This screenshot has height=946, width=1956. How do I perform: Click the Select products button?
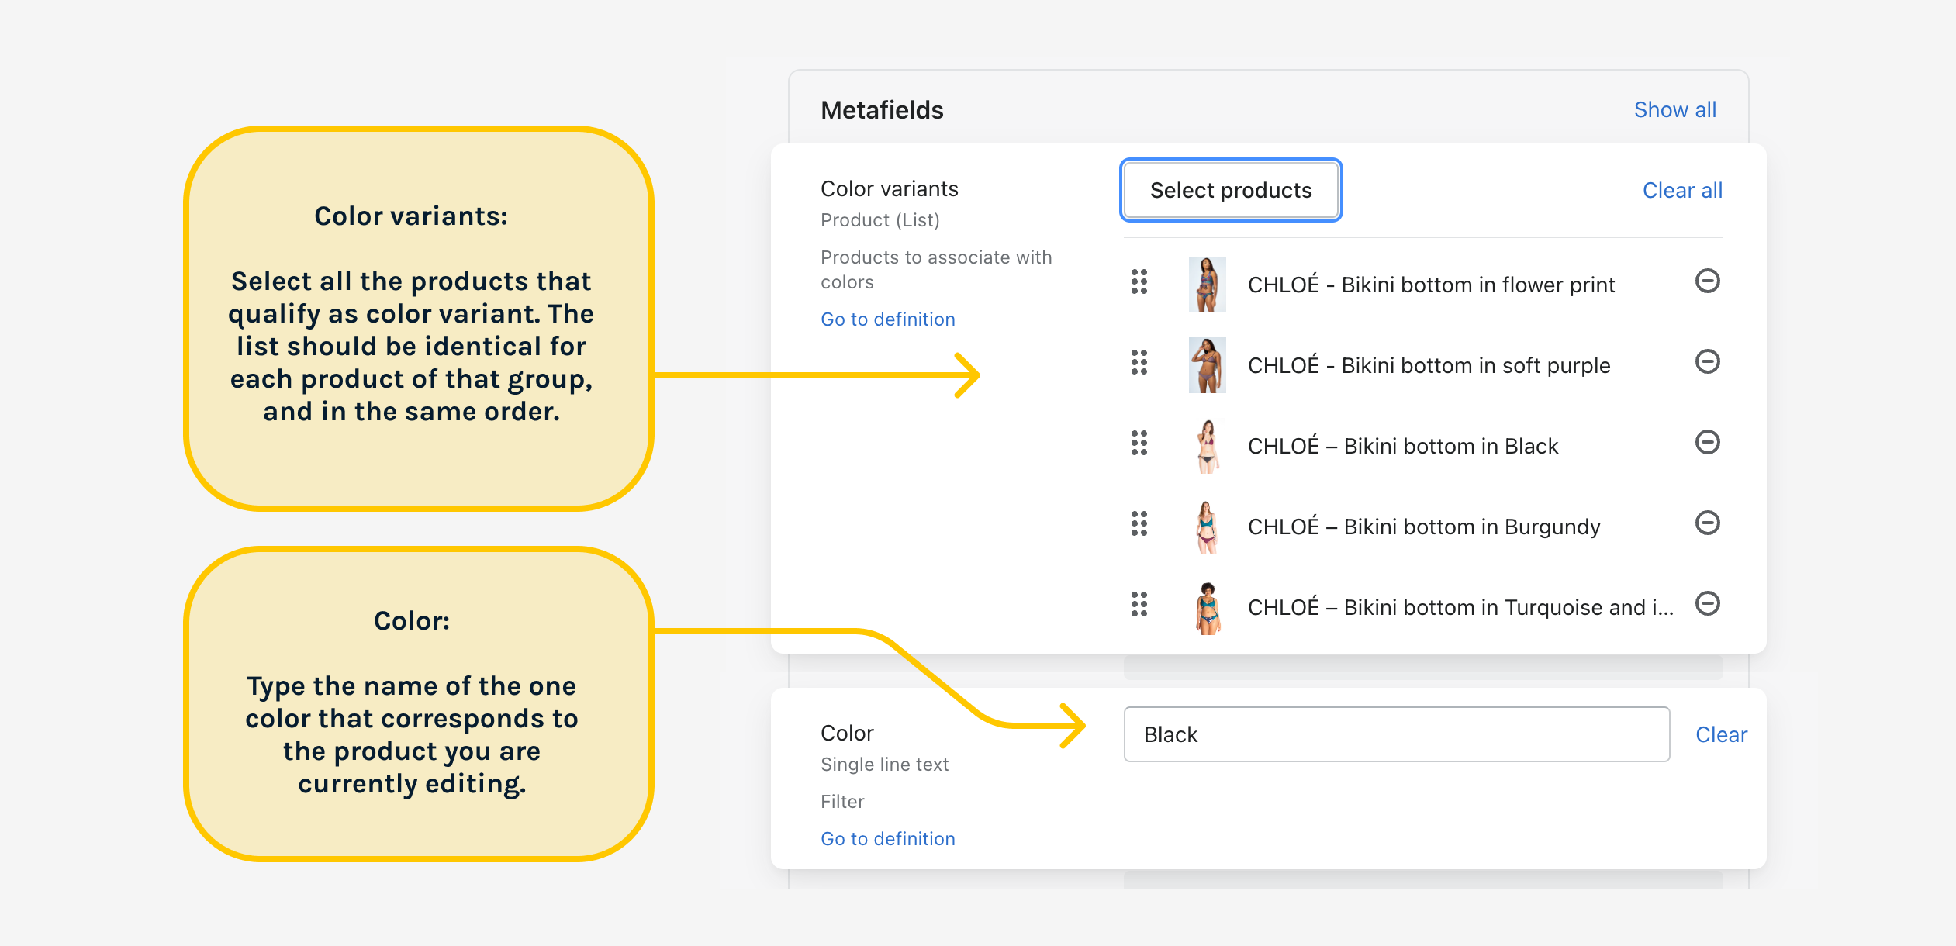point(1231,190)
